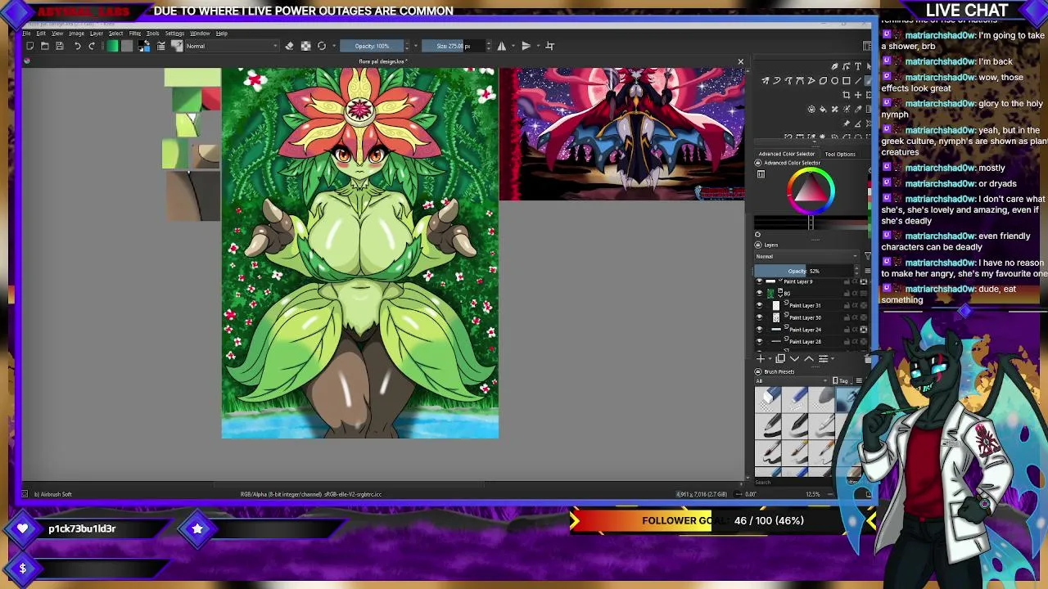
Task: Select the Line tool
Action: pos(857,81)
